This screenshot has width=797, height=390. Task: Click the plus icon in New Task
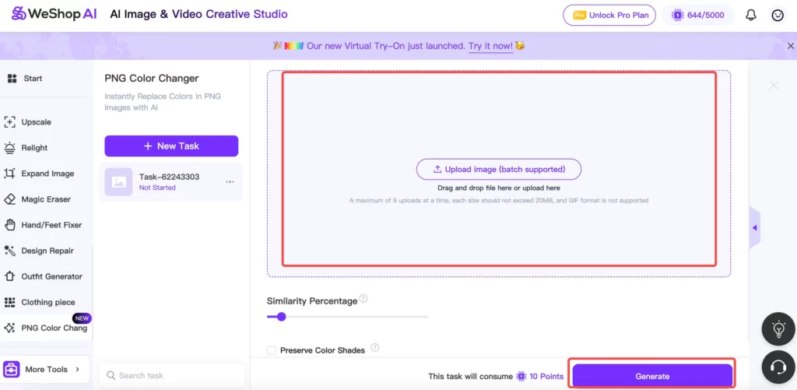(148, 146)
